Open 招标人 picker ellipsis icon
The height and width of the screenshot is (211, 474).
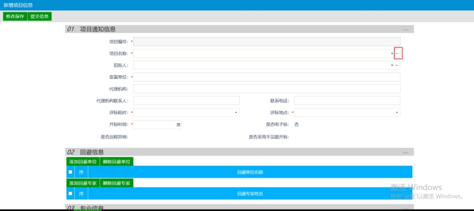[397, 65]
